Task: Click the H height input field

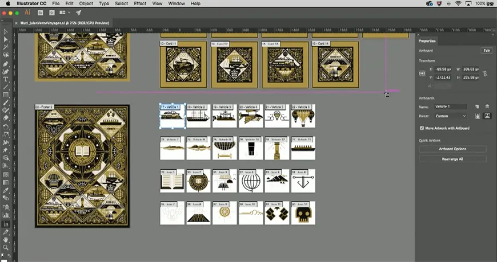Action: (x=470, y=78)
